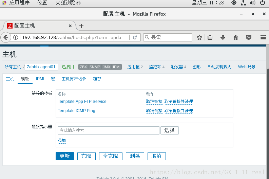Image resolution: width=269 pixels, height=179 pixels.
Task: Click the IPMI availability badge
Action: 117,67
